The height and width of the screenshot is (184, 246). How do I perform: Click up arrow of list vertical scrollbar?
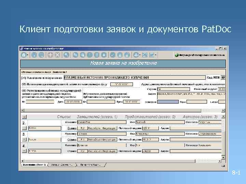(x=223, y=117)
